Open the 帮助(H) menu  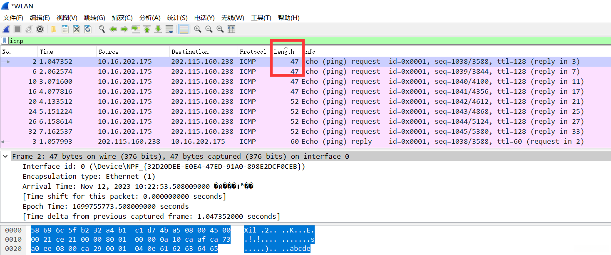tap(289, 18)
